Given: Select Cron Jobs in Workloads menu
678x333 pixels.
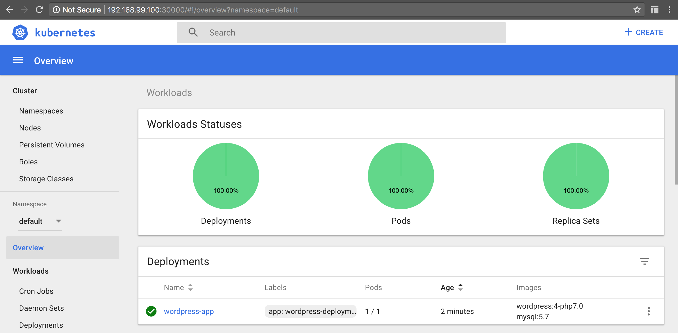Looking at the screenshot, I should point(36,291).
